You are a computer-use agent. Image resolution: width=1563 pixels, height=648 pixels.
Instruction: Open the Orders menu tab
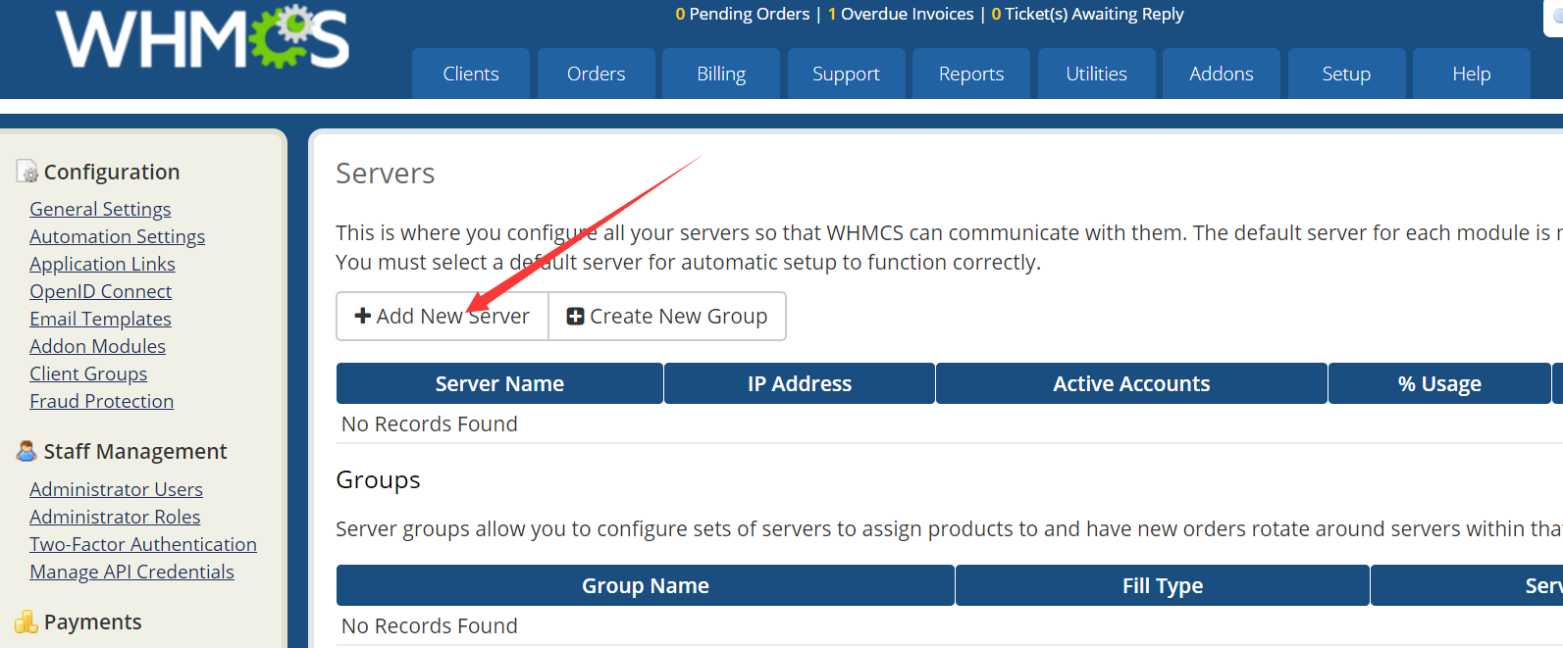596,74
